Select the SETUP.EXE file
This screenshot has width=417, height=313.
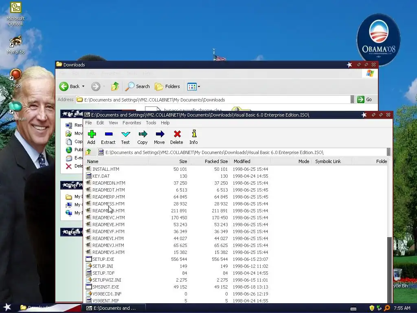point(103,259)
